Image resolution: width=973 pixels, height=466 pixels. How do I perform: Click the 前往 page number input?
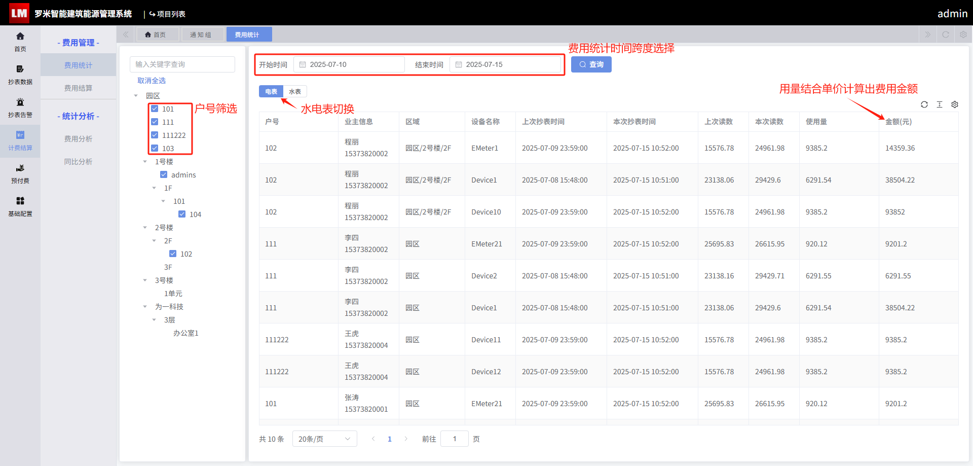point(455,439)
